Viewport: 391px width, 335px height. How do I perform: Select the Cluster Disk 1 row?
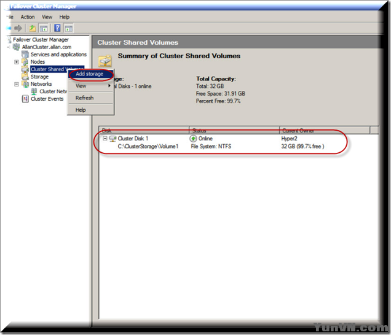[239, 139]
